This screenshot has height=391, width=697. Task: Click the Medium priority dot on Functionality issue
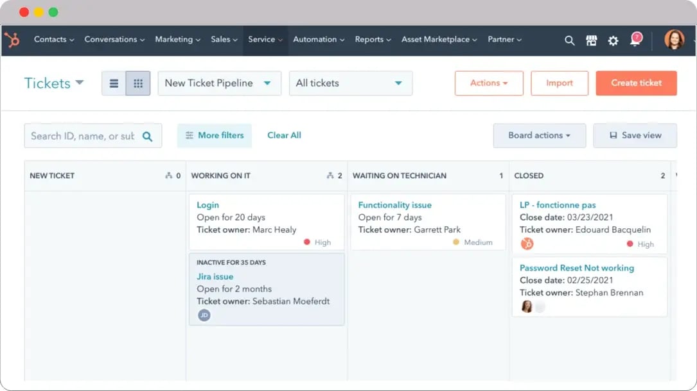click(455, 242)
